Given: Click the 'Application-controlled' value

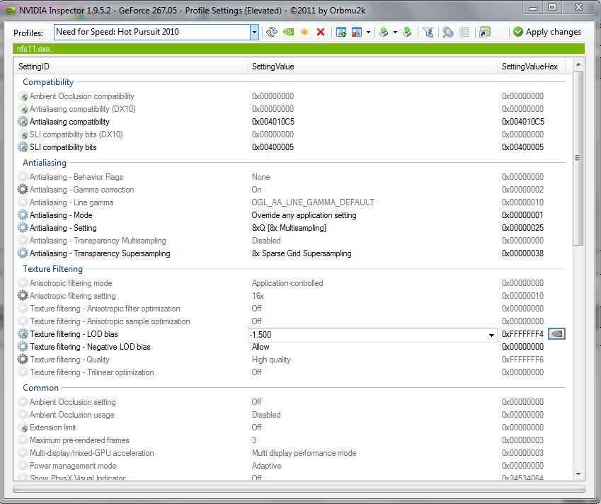Looking at the screenshot, I should click(x=287, y=283).
